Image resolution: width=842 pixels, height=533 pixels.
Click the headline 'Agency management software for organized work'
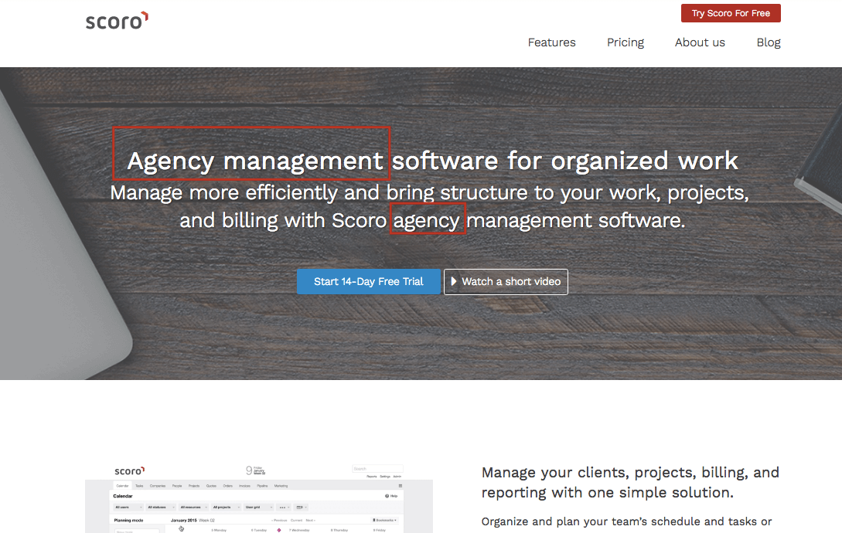point(432,161)
